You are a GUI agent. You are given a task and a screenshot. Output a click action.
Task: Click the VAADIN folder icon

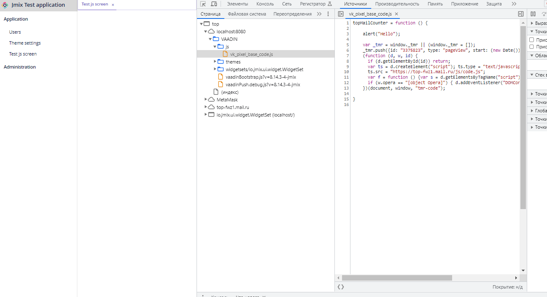[216, 39]
